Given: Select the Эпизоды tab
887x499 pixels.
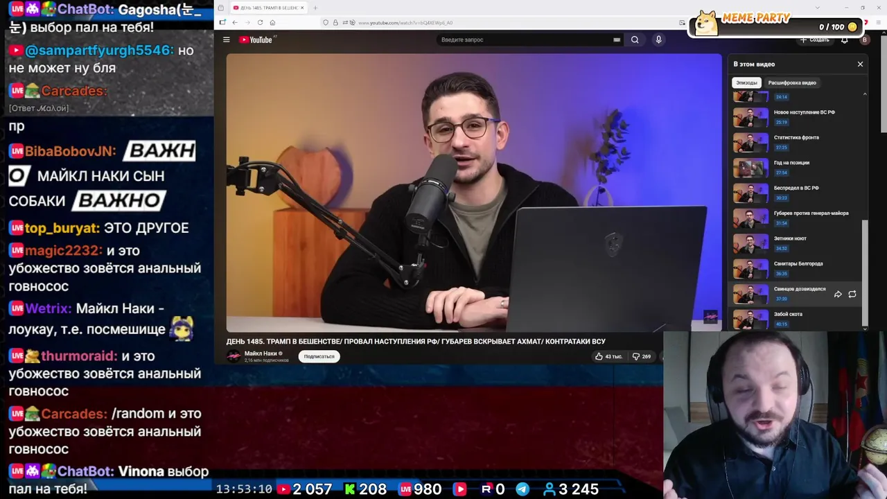Looking at the screenshot, I should point(746,82).
